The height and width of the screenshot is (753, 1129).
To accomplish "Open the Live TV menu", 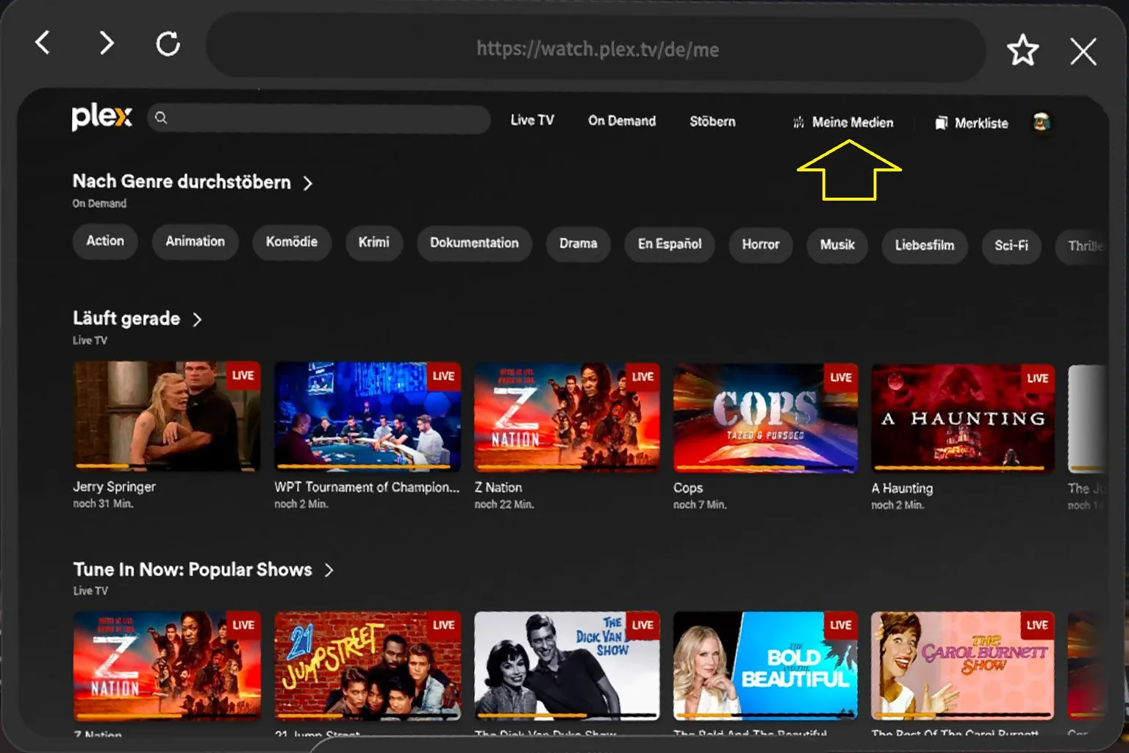I will point(532,120).
